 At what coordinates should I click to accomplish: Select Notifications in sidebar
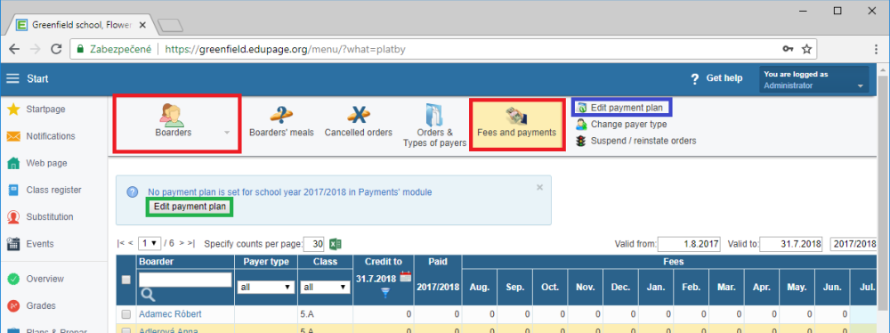[x=51, y=136]
